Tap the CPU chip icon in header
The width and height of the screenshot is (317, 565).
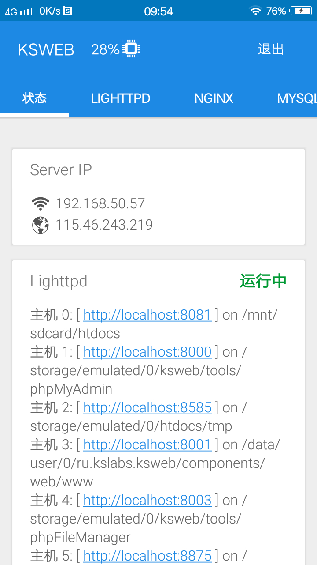click(x=131, y=49)
